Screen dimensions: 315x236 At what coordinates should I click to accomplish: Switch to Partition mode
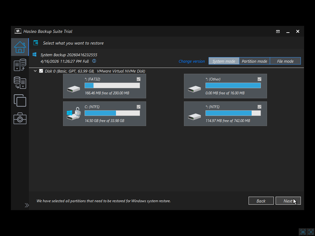tap(254, 61)
